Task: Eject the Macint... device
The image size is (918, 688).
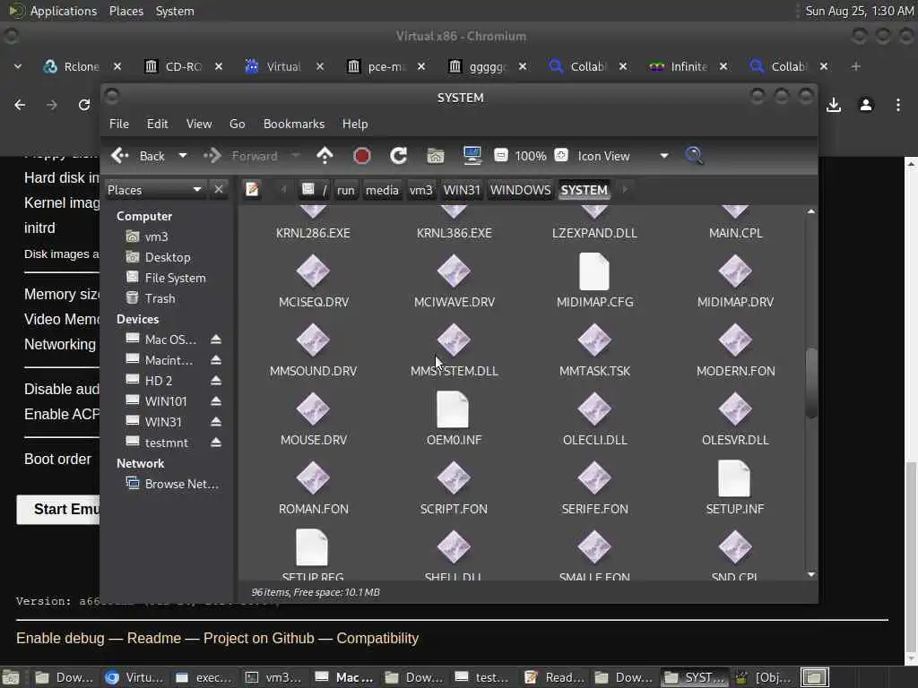Action: click(216, 360)
